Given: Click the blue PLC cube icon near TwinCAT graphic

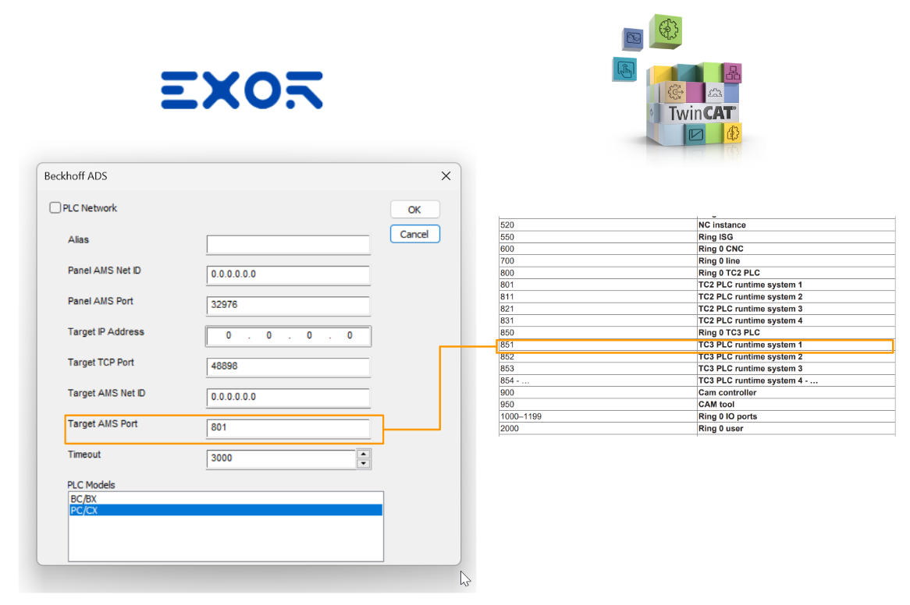Looking at the screenshot, I should 632,37.
